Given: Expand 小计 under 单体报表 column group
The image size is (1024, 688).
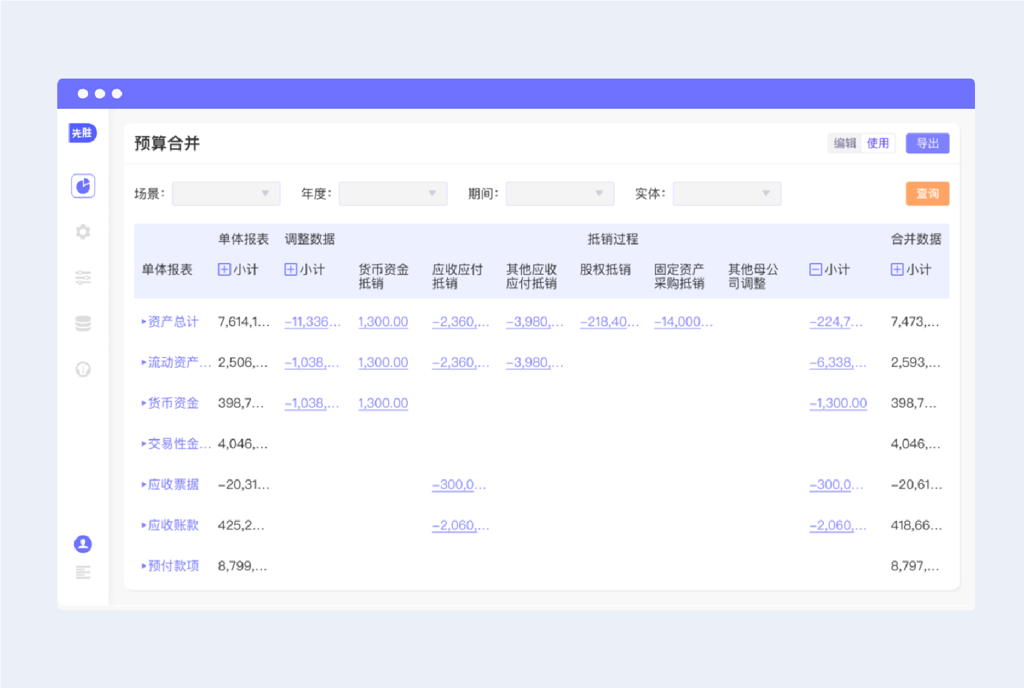Looking at the screenshot, I should tap(224, 269).
